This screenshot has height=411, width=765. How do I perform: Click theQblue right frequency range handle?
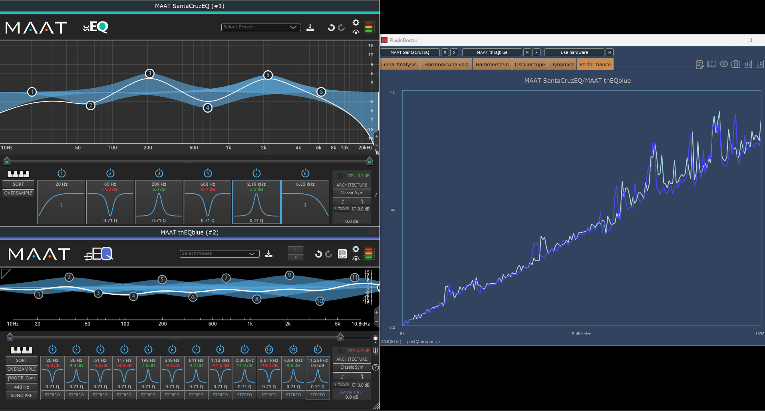[x=340, y=337]
